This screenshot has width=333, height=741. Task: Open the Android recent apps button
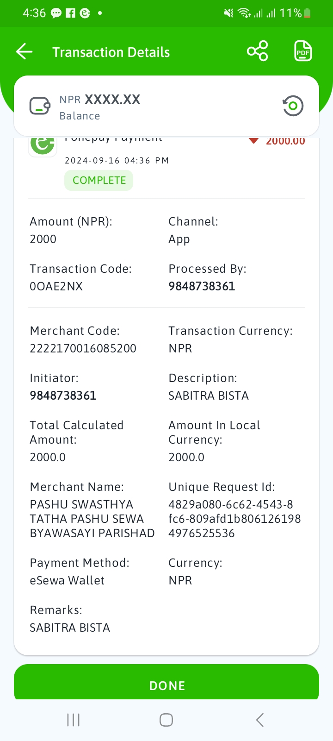[74, 720]
